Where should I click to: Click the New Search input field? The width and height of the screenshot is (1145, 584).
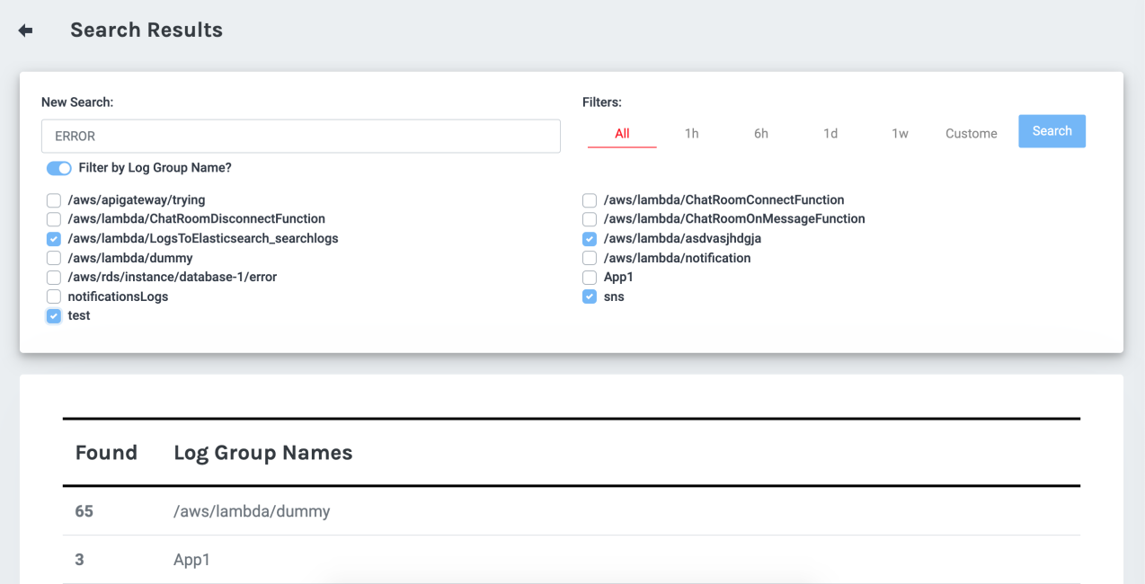(x=300, y=137)
